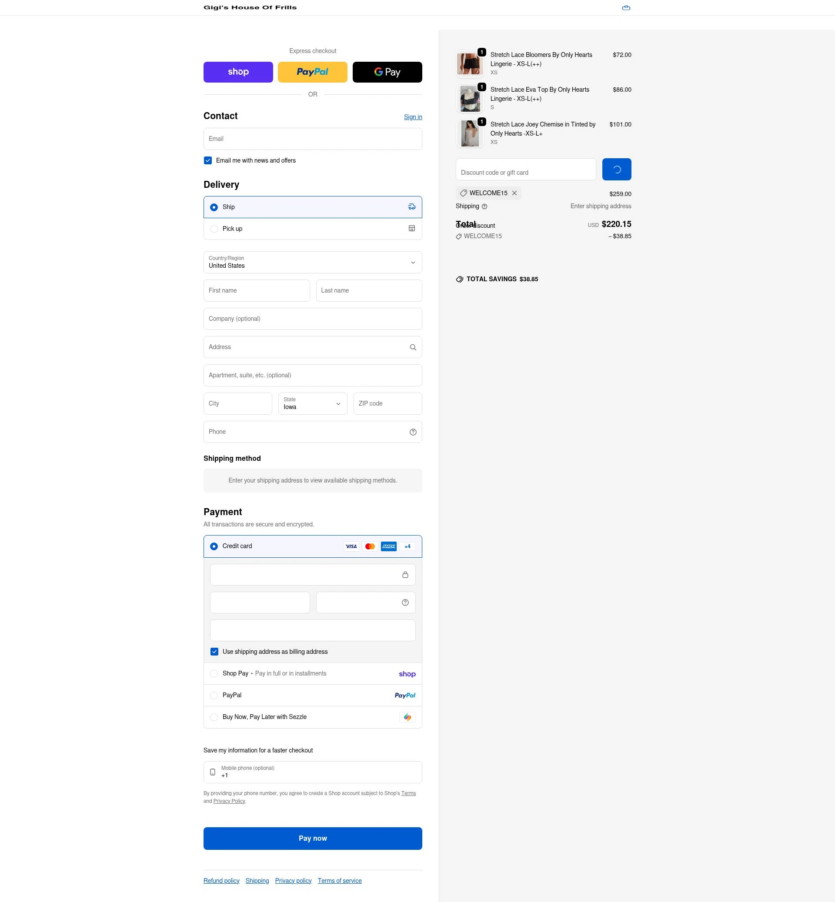Toggle Use shipping address as billing address

[x=214, y=652]
